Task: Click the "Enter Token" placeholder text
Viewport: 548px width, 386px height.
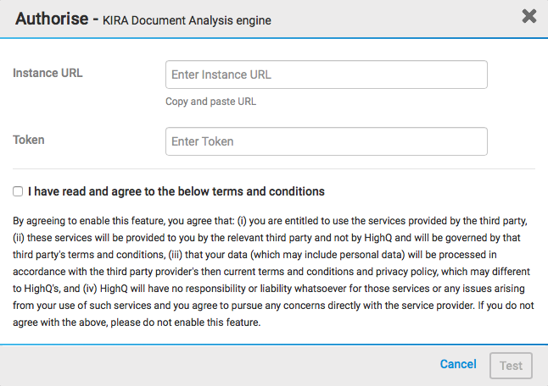Action: (x=203, y=141)
